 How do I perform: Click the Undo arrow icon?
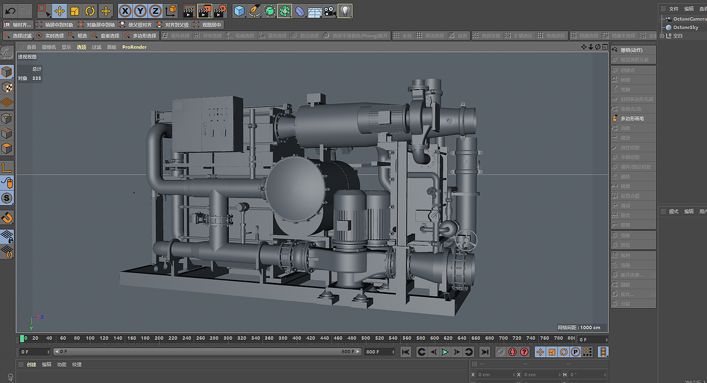(10, 11)
